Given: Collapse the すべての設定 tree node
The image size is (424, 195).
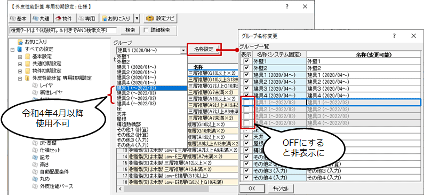Looking at the screenshot, I should tap(12, 50).
